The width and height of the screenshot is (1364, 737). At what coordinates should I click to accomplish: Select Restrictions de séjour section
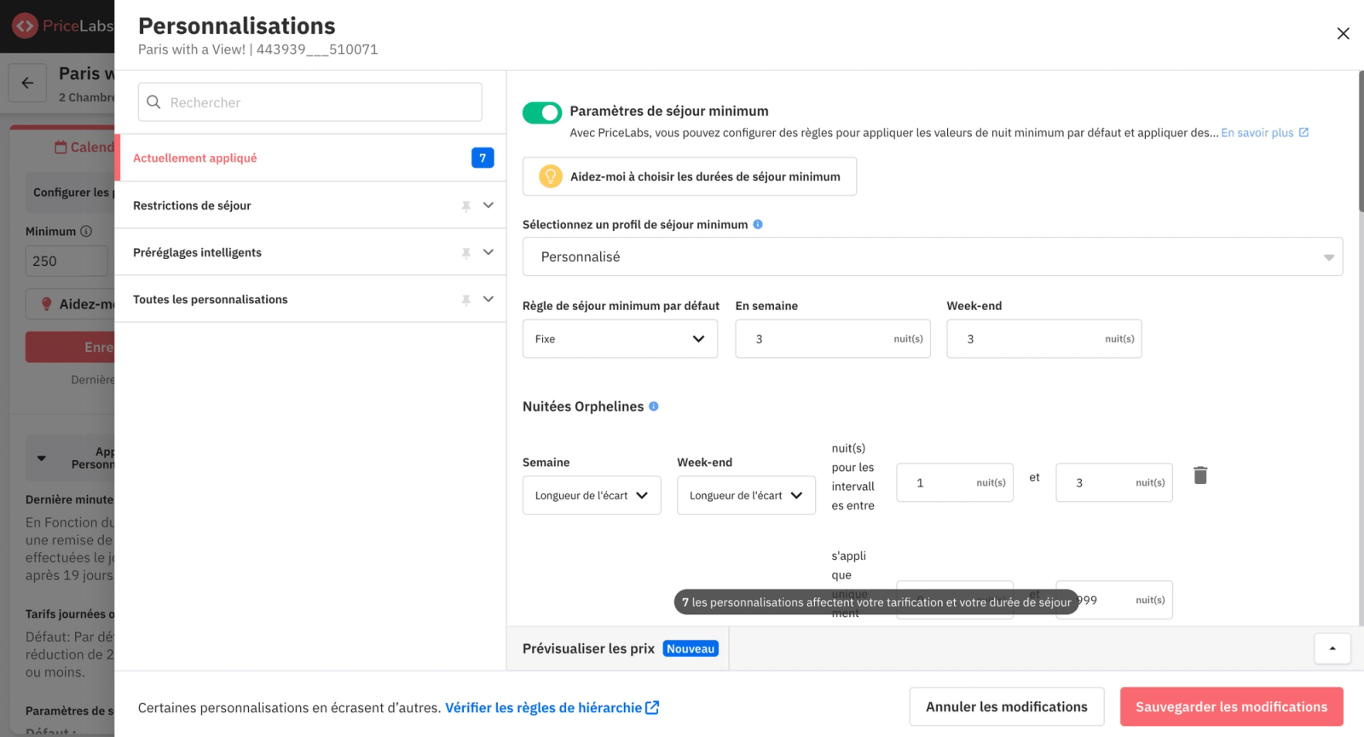click(x=310, y=205)
